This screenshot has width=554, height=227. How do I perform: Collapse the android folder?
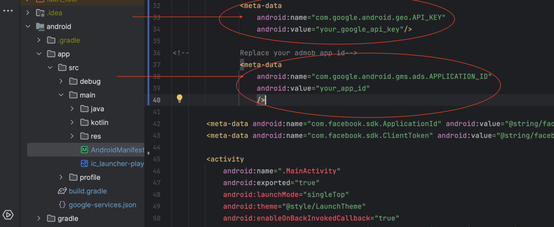pyautogui.click(x=28, y=27)
